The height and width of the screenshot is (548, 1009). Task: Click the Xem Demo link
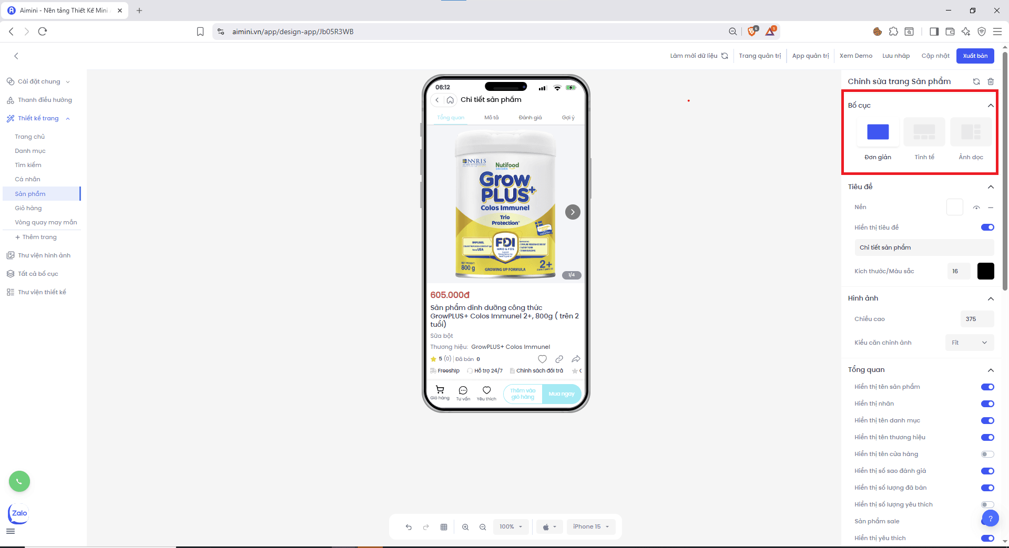(x=855, y=56)
